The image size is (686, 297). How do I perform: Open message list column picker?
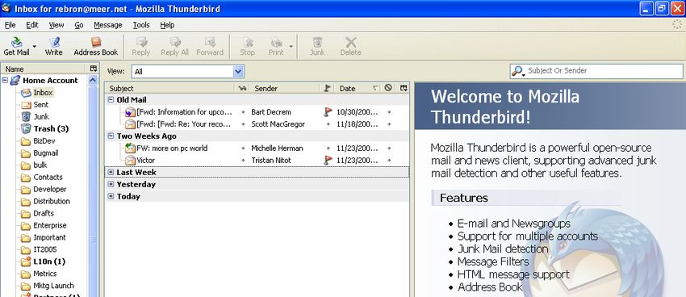click(404, 88)
